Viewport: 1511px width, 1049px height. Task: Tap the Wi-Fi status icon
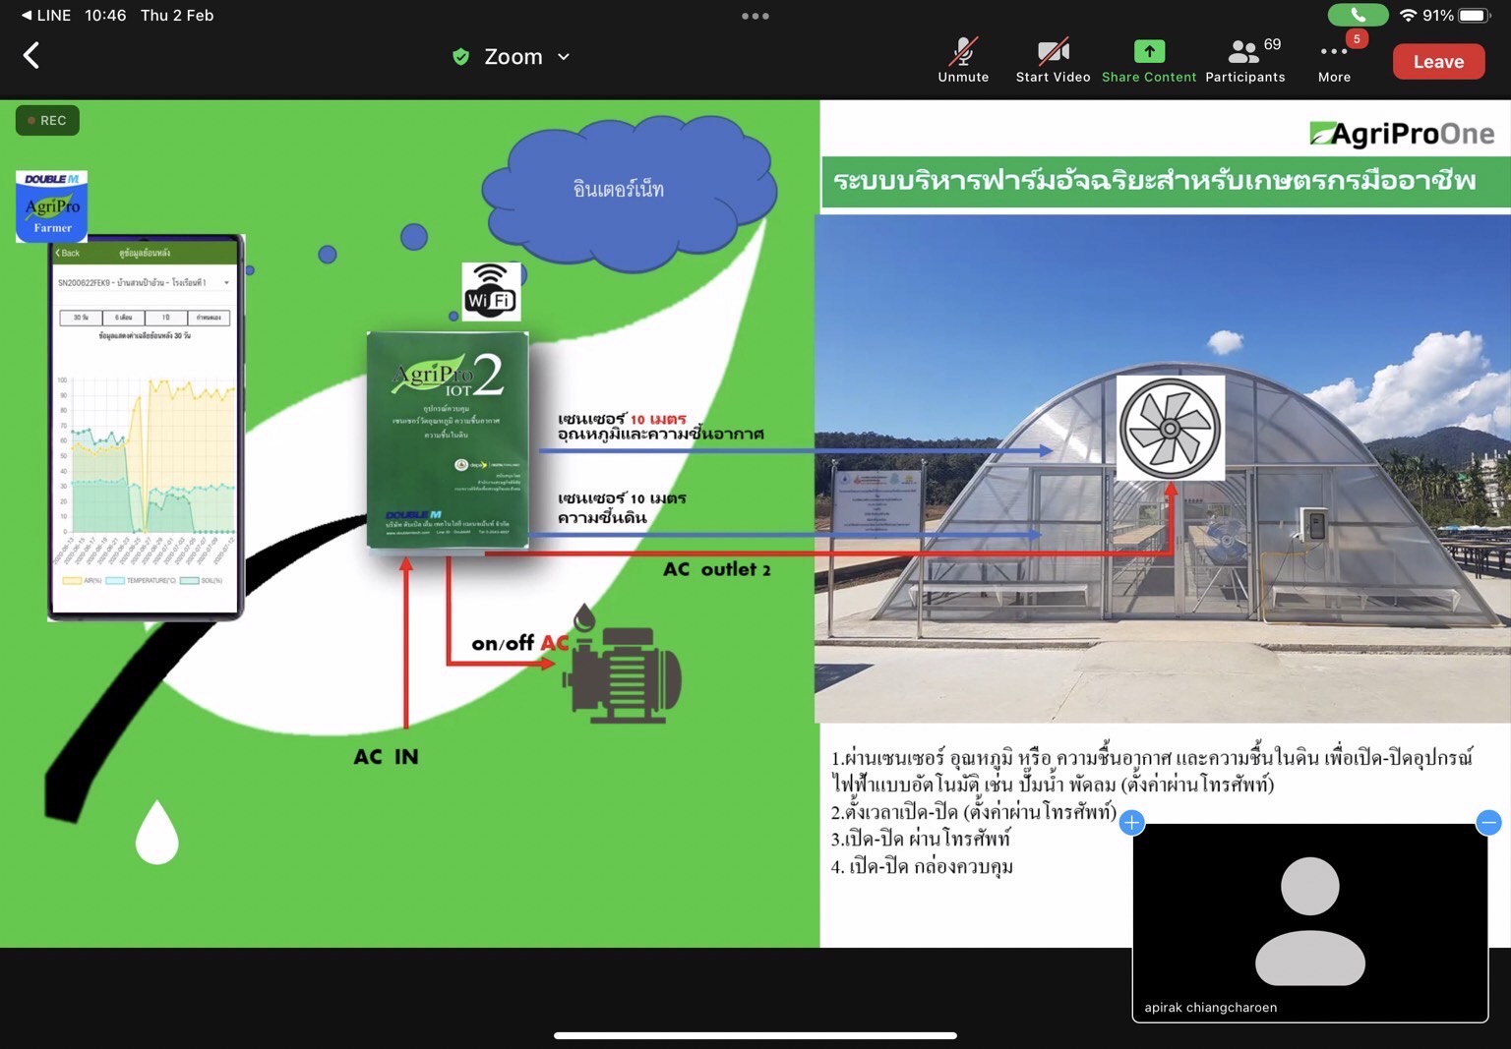tap(1408, 15)
